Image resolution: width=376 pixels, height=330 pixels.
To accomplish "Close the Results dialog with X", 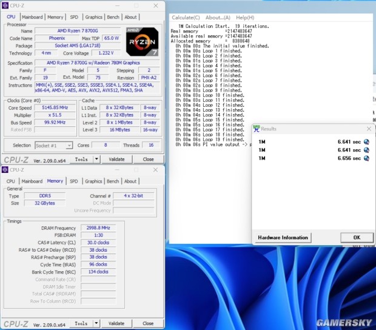I will (369, 129).
